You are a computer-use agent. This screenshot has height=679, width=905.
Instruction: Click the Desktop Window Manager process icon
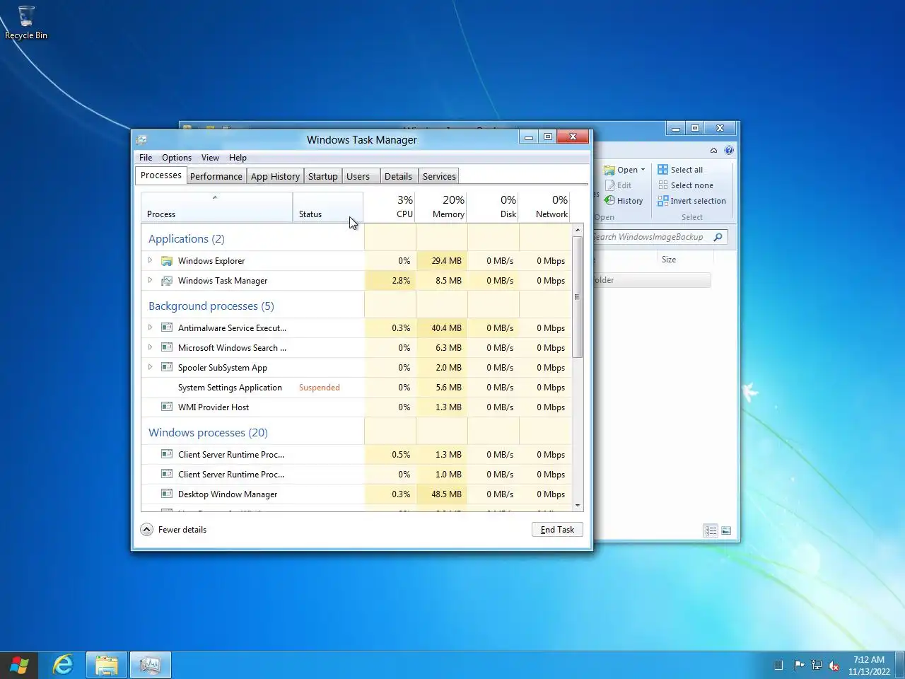[x=167, y=494]
